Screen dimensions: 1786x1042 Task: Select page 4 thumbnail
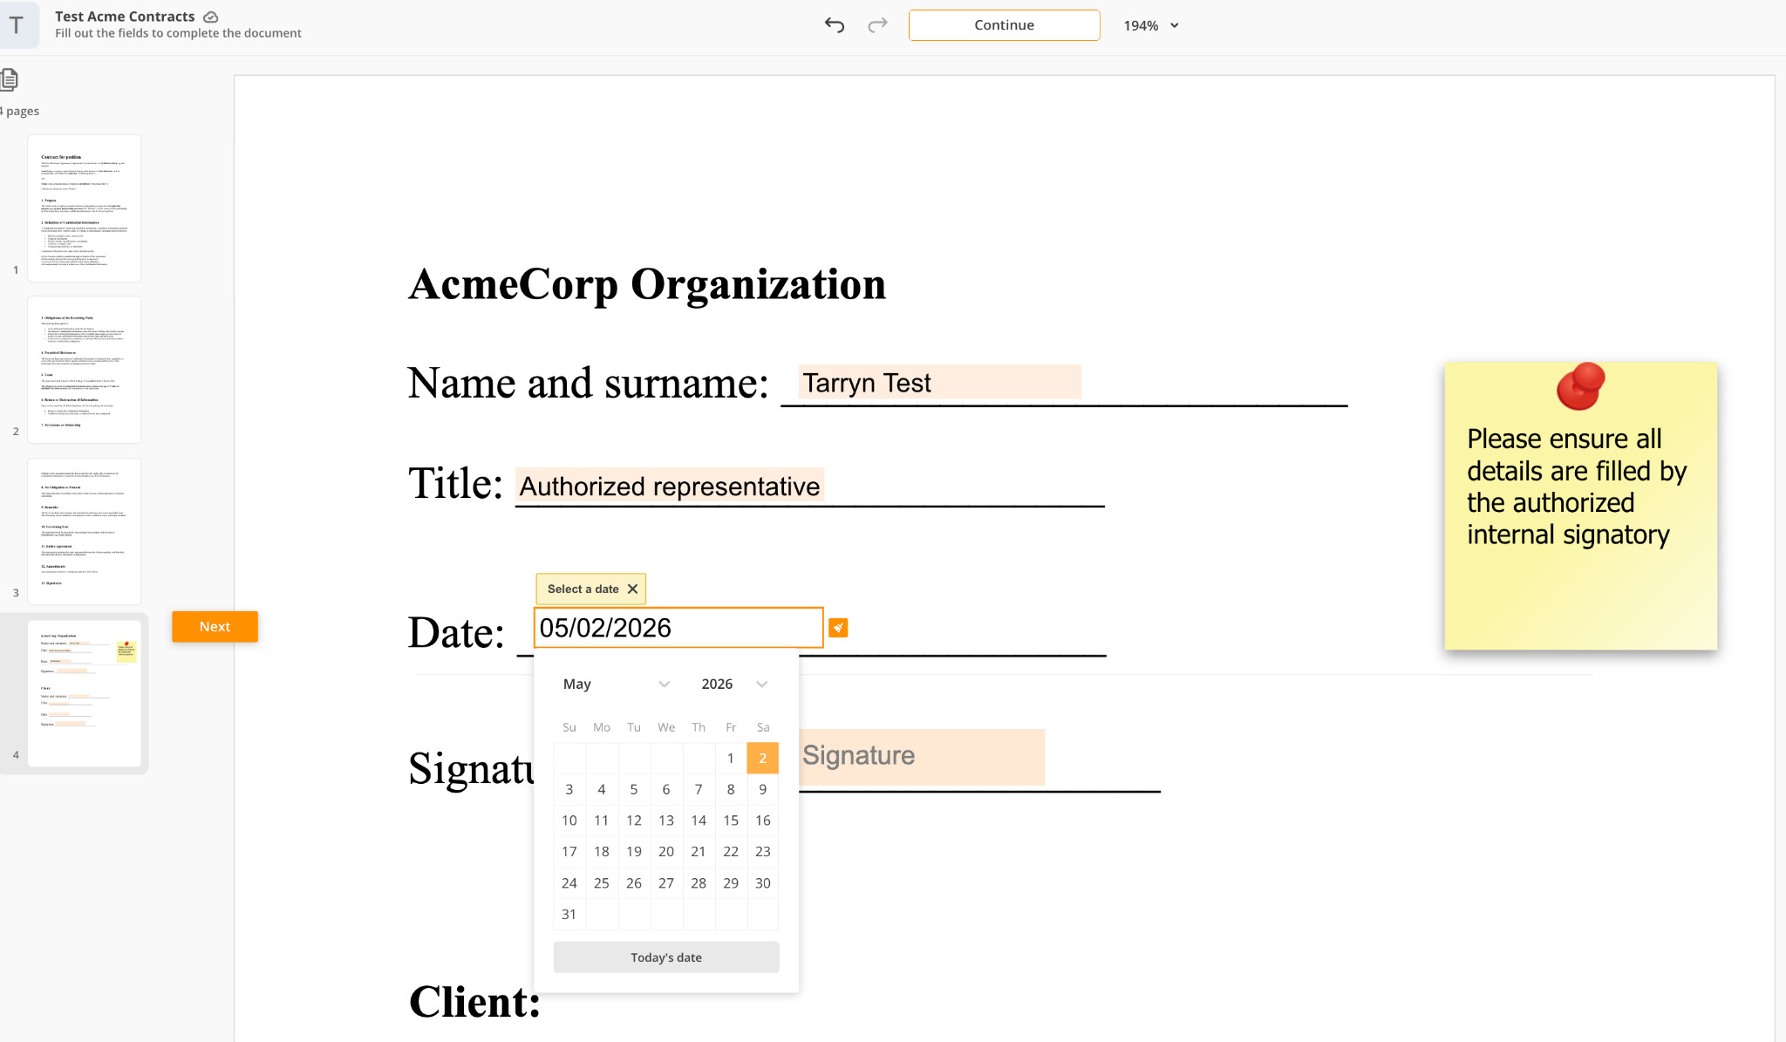84,693
